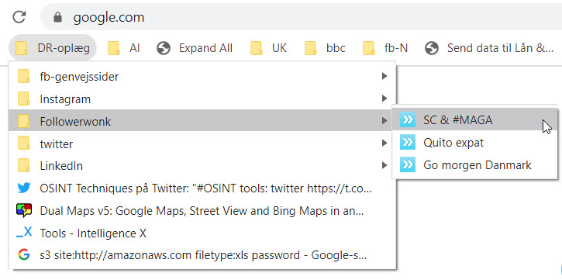Click the globe icon beside Expand All

tap(164, 48)
